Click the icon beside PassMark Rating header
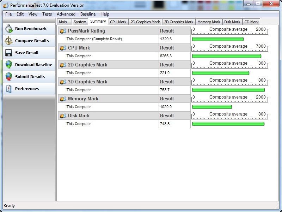This screenshot has height=212, width=282. point(63,31)
